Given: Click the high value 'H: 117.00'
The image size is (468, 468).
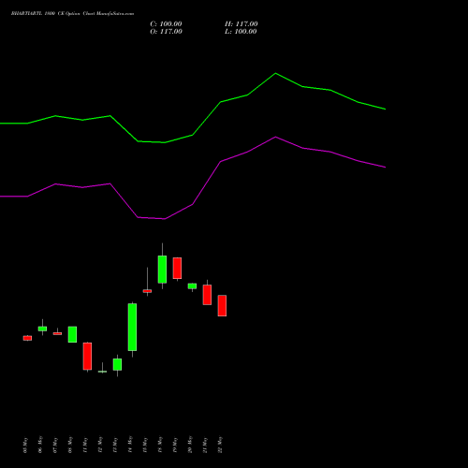Looking at the screenshot, I should click(241, 24).
